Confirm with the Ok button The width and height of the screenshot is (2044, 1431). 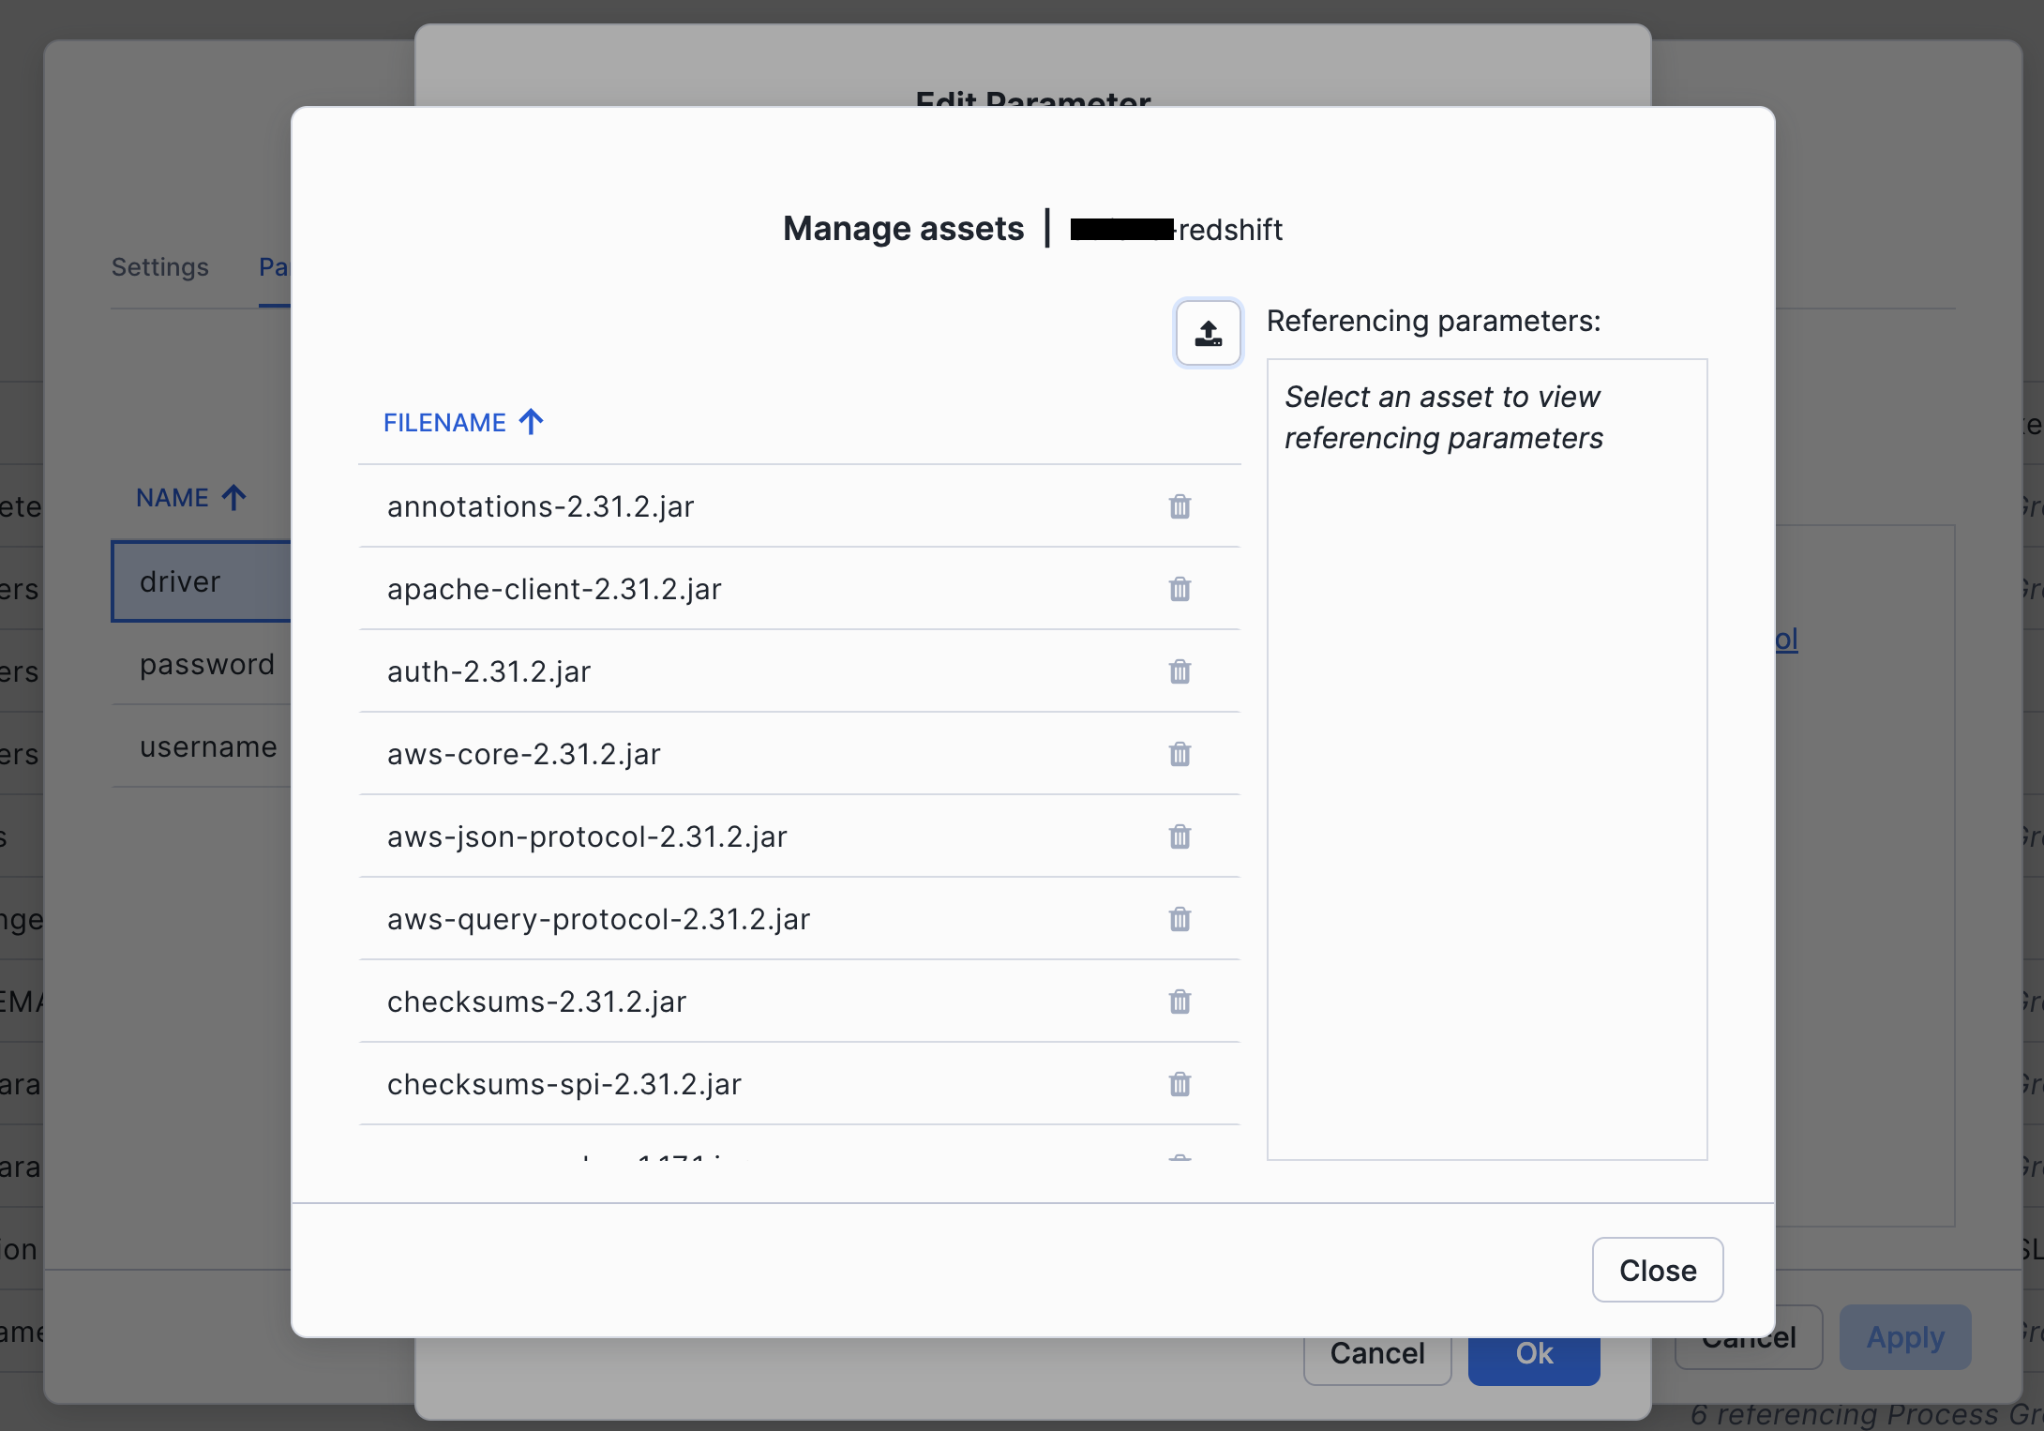pyautogui.click(x=1532, y=1353)
